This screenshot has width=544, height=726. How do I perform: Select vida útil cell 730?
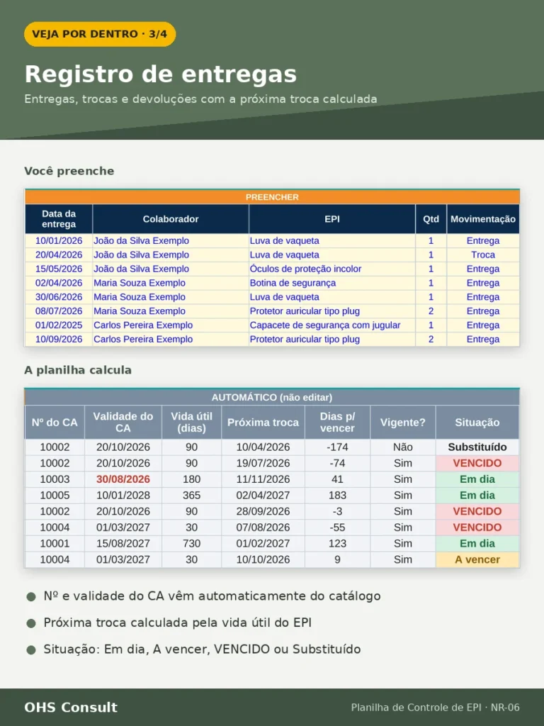(191, 544)
